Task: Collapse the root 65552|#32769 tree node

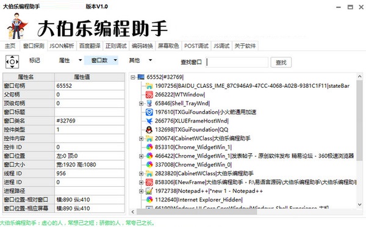Action: 133,77
